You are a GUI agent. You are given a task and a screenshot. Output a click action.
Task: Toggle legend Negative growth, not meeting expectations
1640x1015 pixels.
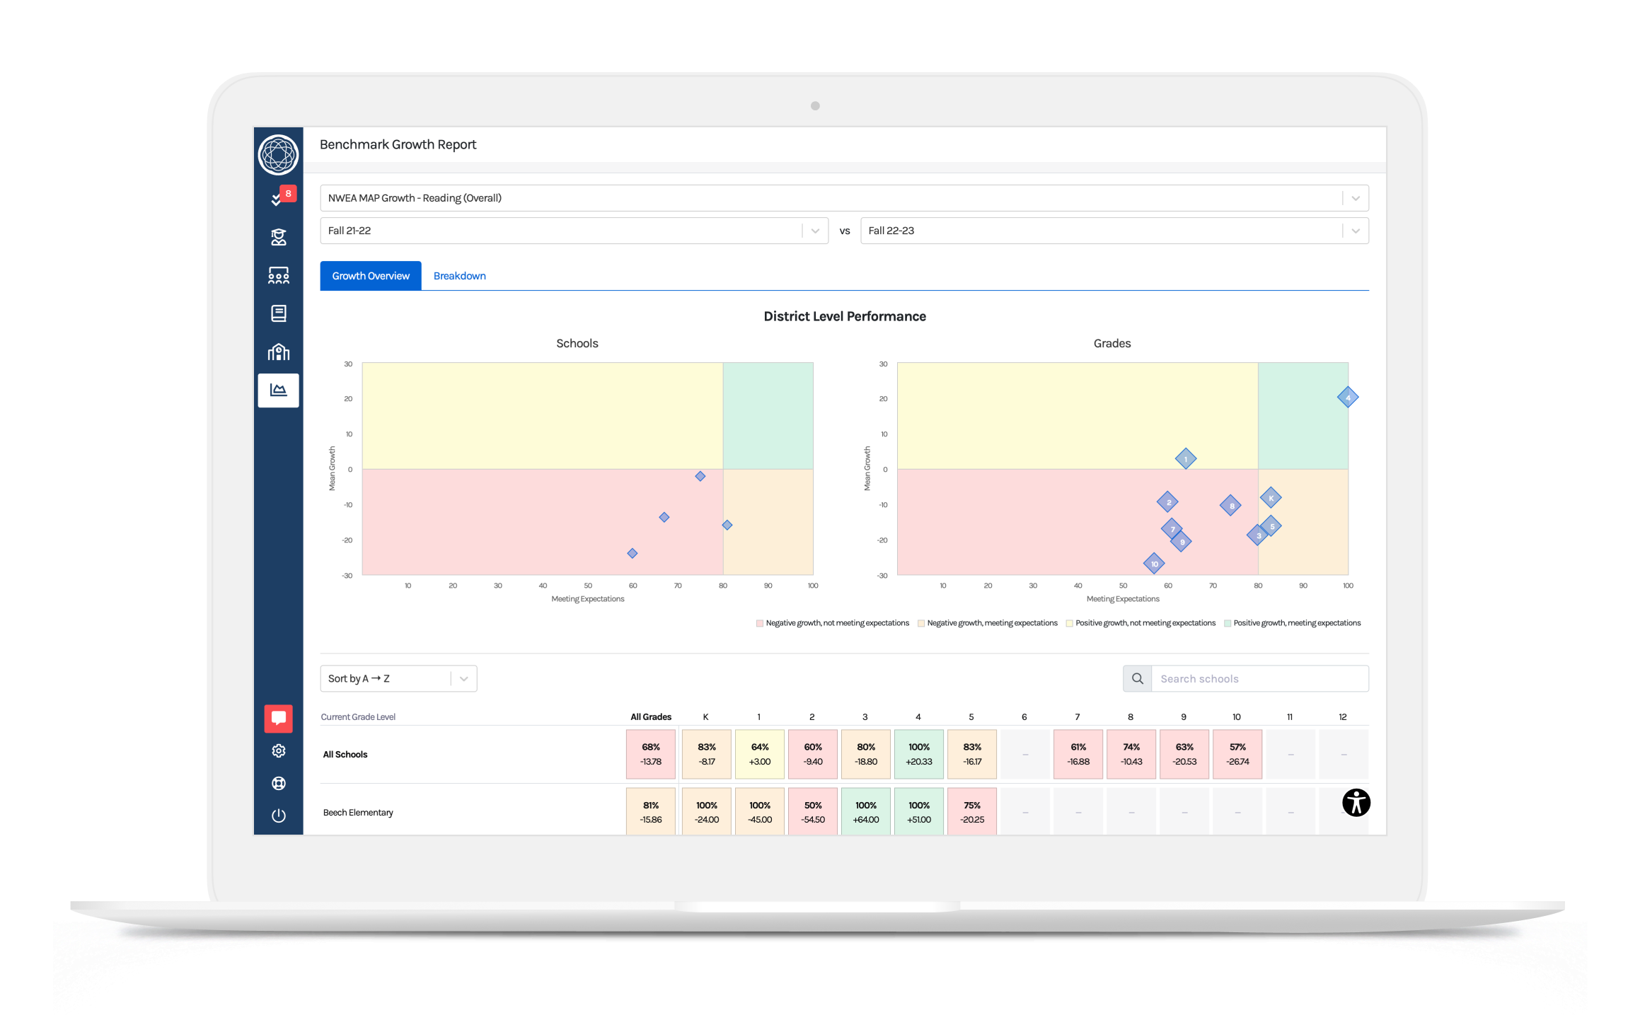[x=832, y=623]
